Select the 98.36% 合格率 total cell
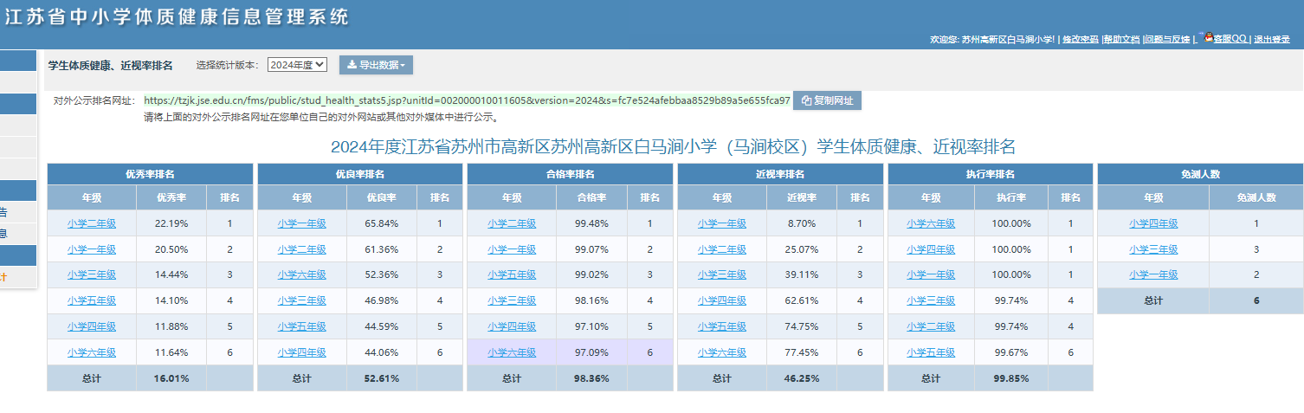Image resolution: width=1304 pixels, height=413 pixels. 591,378
